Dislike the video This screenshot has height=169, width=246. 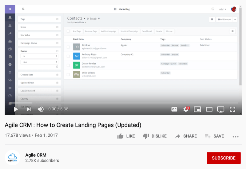click(x=155, y=136)
